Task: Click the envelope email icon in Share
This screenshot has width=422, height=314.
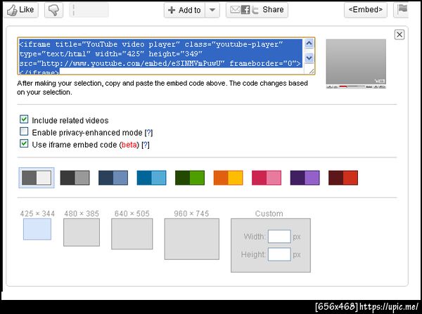Action: [235, 10]
